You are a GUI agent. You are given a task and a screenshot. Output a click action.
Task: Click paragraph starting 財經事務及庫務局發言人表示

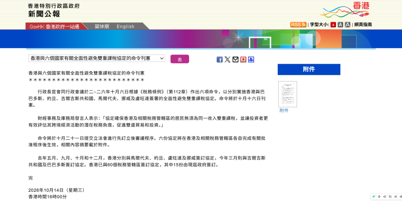[x=148, y=122]
